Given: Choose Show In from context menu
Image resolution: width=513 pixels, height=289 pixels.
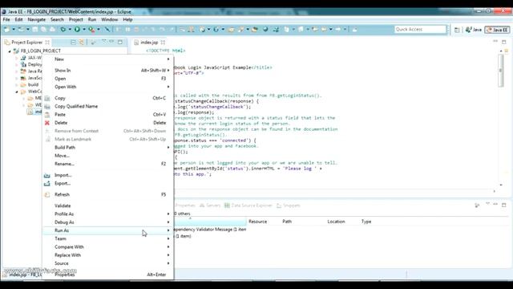Looking at the screenshot, I should (x=108, y=71).
